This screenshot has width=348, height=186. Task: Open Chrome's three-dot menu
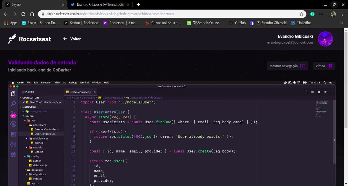pos(342,14)
